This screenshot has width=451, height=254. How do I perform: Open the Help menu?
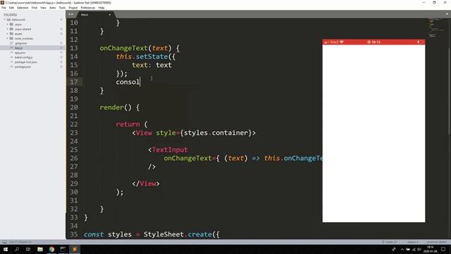[x=101, y=8]
